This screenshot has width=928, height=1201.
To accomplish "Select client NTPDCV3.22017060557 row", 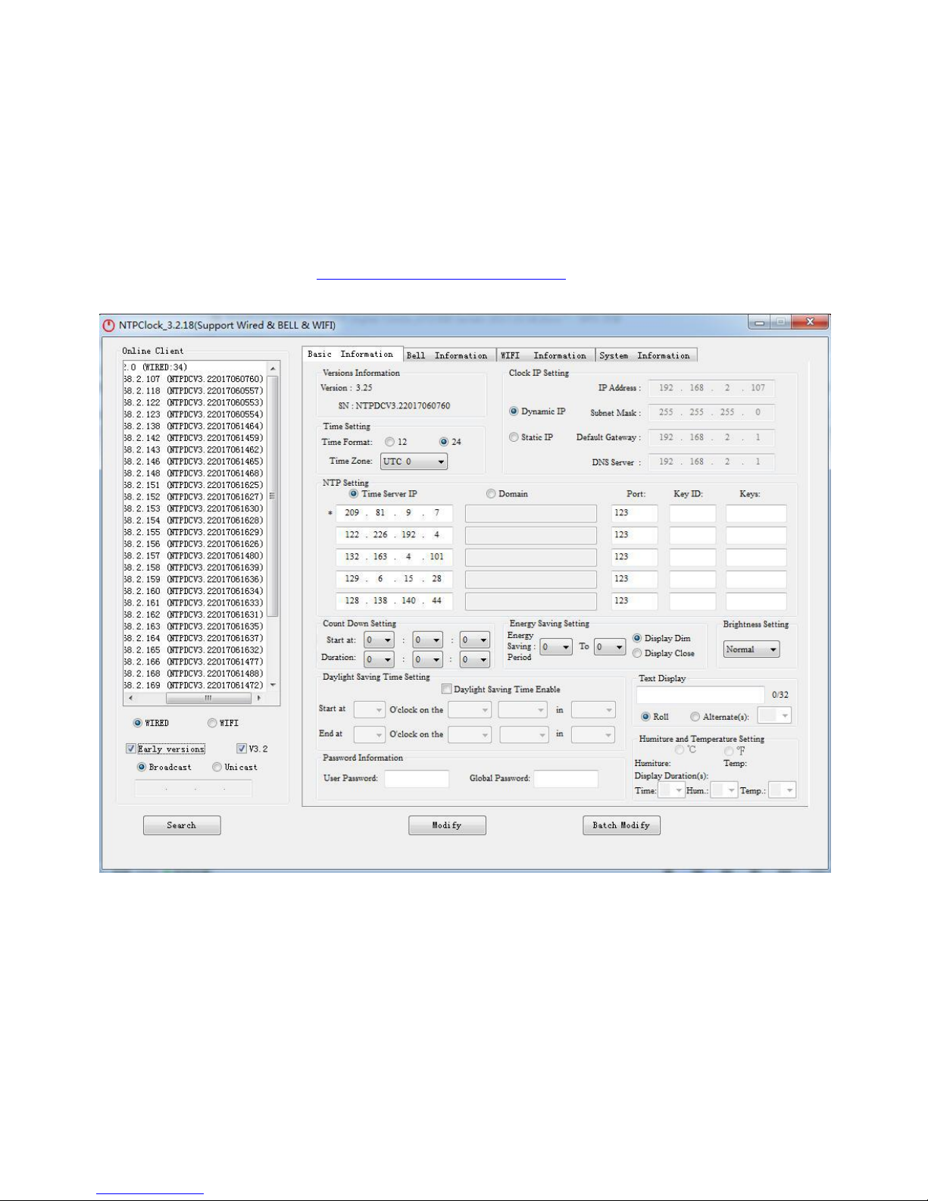I will coord(194,391).
